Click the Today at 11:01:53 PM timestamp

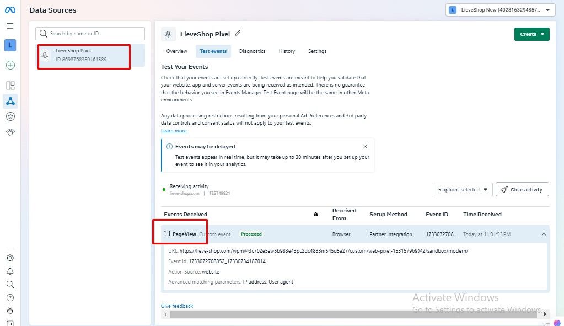487,234
